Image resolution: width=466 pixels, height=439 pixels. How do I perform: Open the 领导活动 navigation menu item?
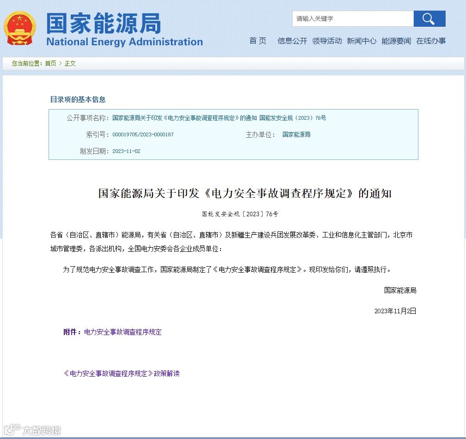click(x=327, y=41)
